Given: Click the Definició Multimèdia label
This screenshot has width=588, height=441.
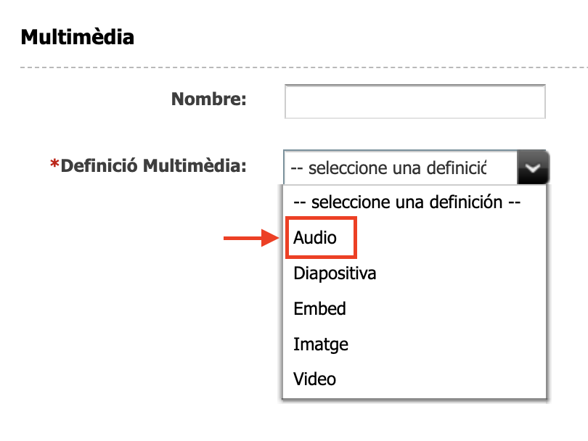Looking at the screenshot, I should pyautogui.click(x=153, y=166).
